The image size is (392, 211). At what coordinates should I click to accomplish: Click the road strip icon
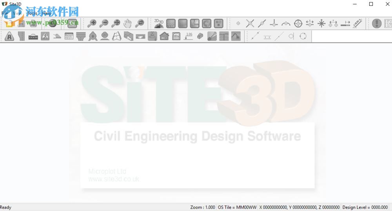click(21, 36)
